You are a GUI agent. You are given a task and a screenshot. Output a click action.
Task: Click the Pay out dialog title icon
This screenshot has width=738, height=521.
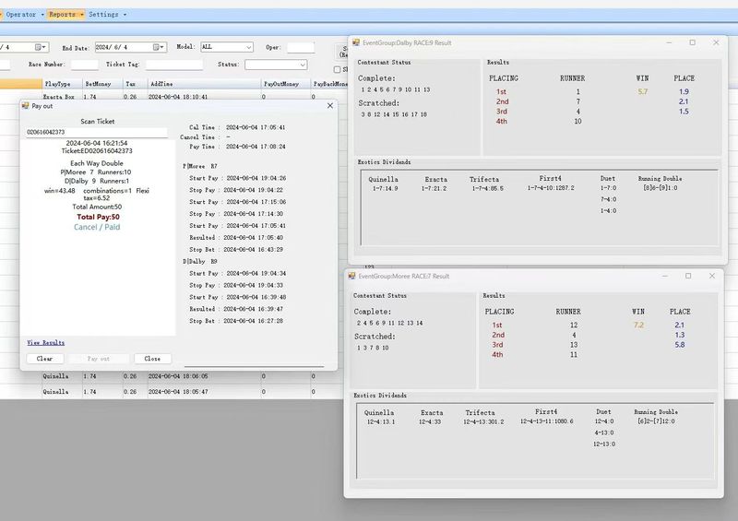click(x=26, y=106)
